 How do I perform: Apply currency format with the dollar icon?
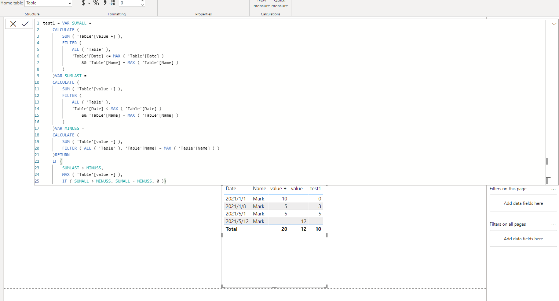point(84,3)
